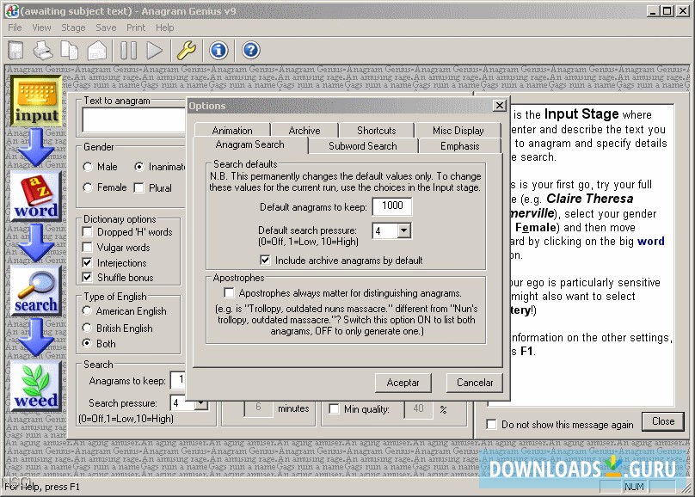
Task: Click the printer icon in toolbar
Action: 42,51
